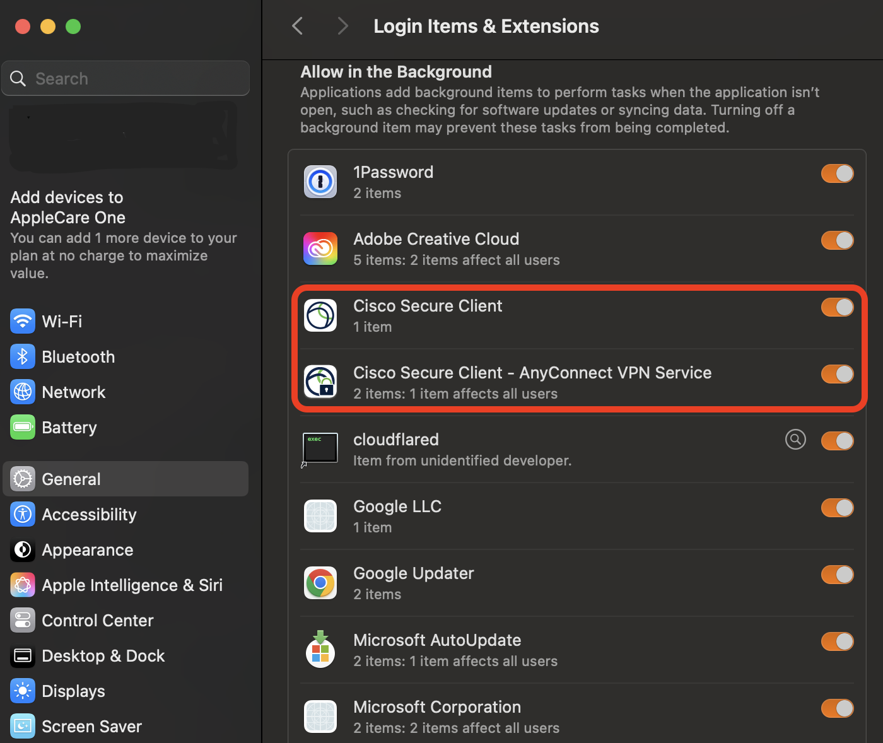
Task: Open Control Center settings
Action: [x=126, y=620]
